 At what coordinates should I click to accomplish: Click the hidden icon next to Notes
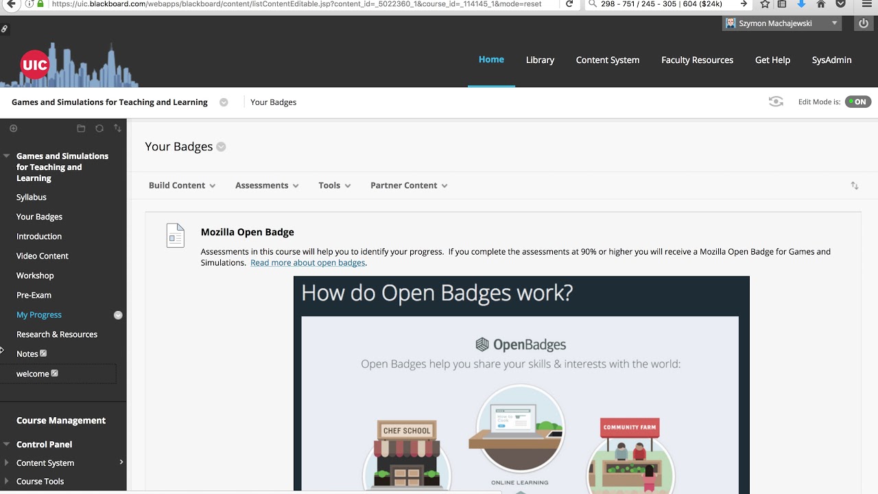coord(43,353)
